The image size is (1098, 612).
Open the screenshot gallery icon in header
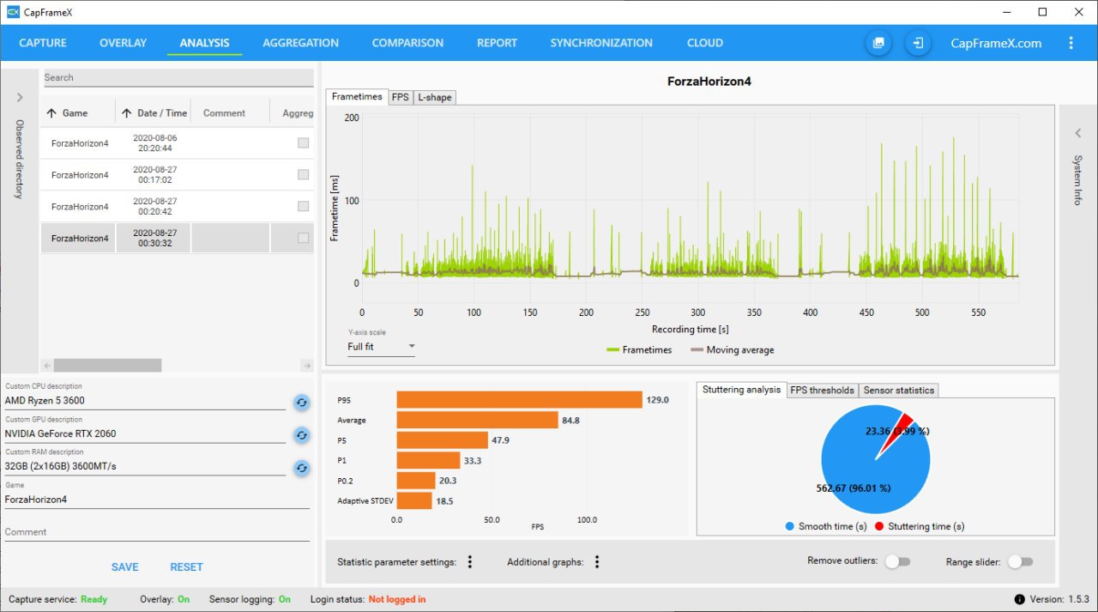coord(878,43)
